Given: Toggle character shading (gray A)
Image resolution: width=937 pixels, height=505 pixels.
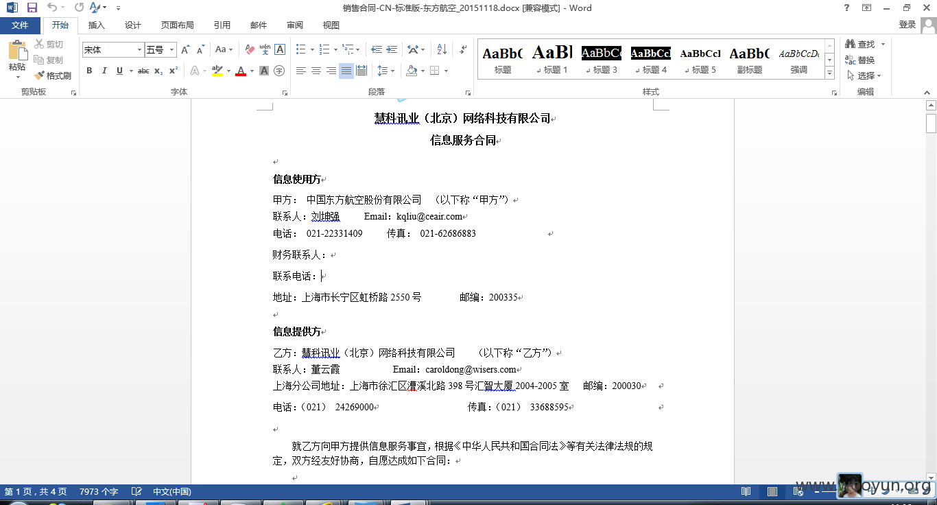Looking at the screenshot, I should click(x=264, y=71).
